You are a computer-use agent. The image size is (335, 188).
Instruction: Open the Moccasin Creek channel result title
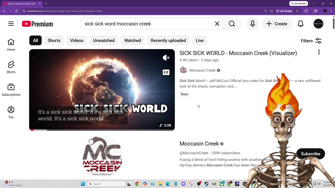click(199, 144)
